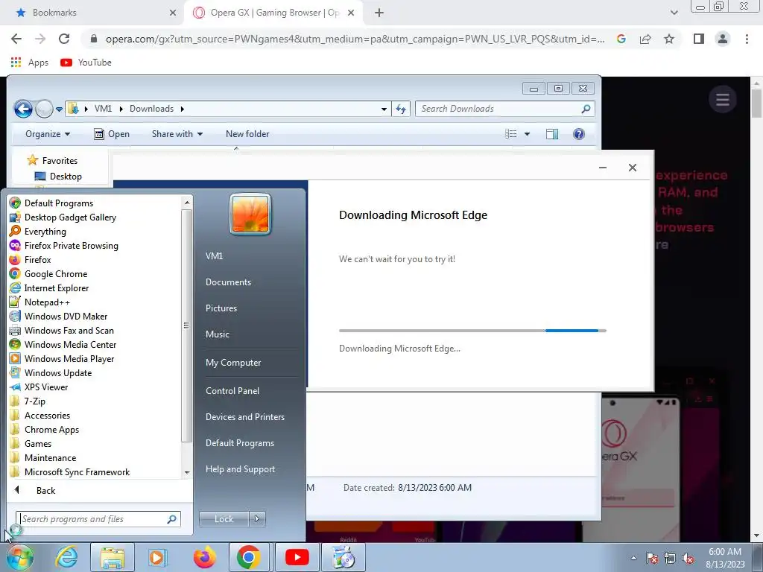Open Google Chrome from the Start menu
The height and width of the screenshot is (572, 763).
click(x=48, y=274)
